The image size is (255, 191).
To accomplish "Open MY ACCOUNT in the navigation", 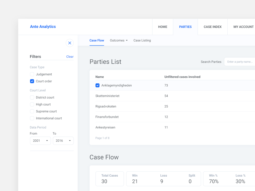I will 243,27.
